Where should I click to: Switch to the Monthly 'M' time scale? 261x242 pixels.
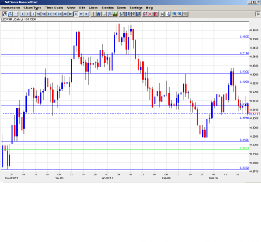[x=86, y=14]
